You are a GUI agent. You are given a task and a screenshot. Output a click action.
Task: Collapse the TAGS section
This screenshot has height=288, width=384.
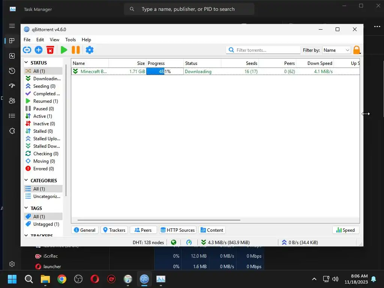(x=26, y=208)
